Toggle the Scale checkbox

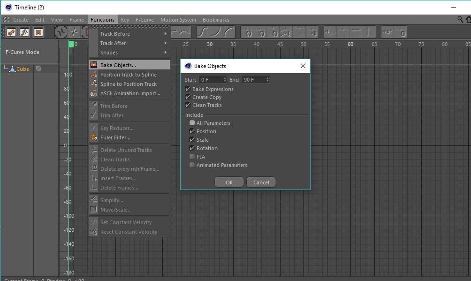point(192,139)
